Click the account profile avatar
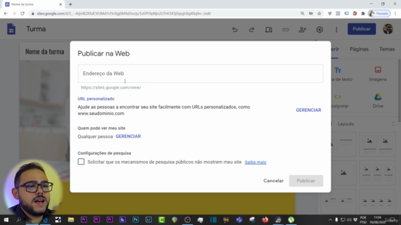The width and height of the screenshot is (401, 225). click(x=388, y=29)
